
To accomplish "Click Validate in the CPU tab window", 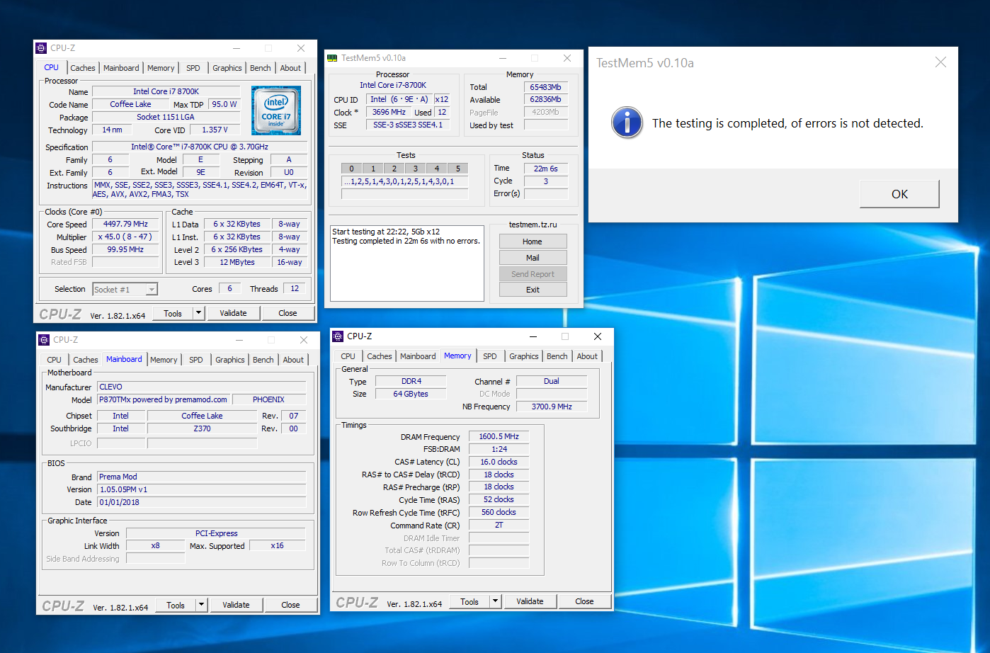I will [x=233, y=313].
